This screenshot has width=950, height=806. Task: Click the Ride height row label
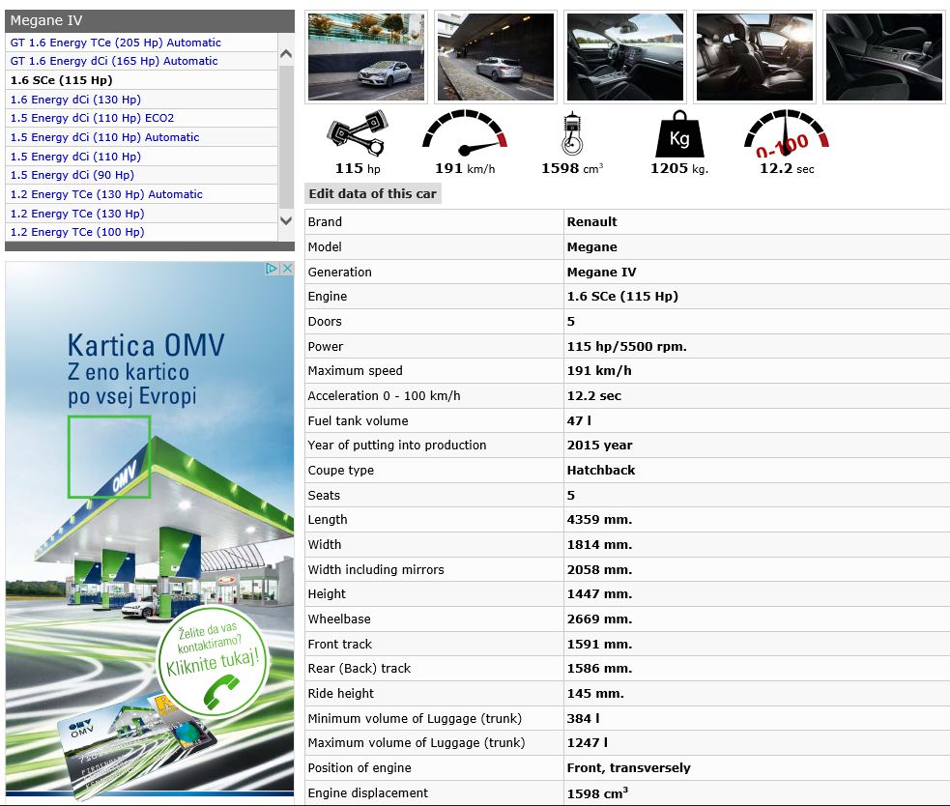[340, 693]
